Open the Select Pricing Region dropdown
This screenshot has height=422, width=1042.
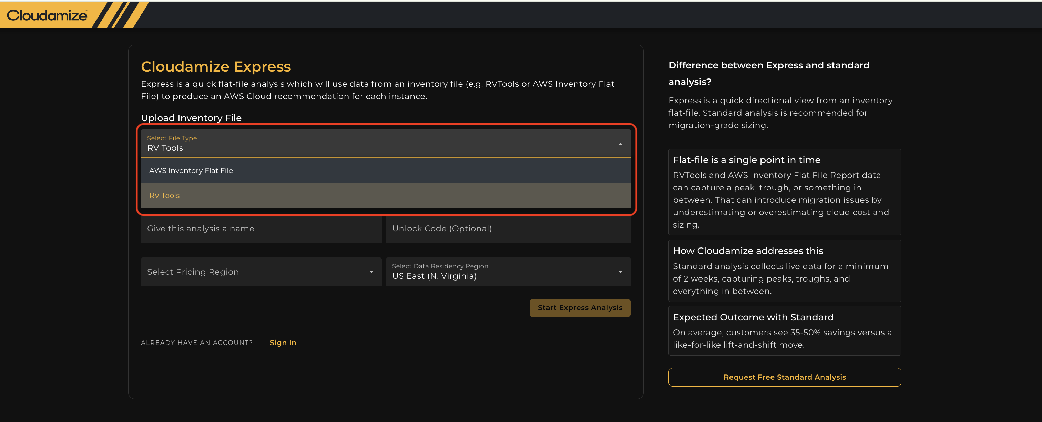point(261,272)
